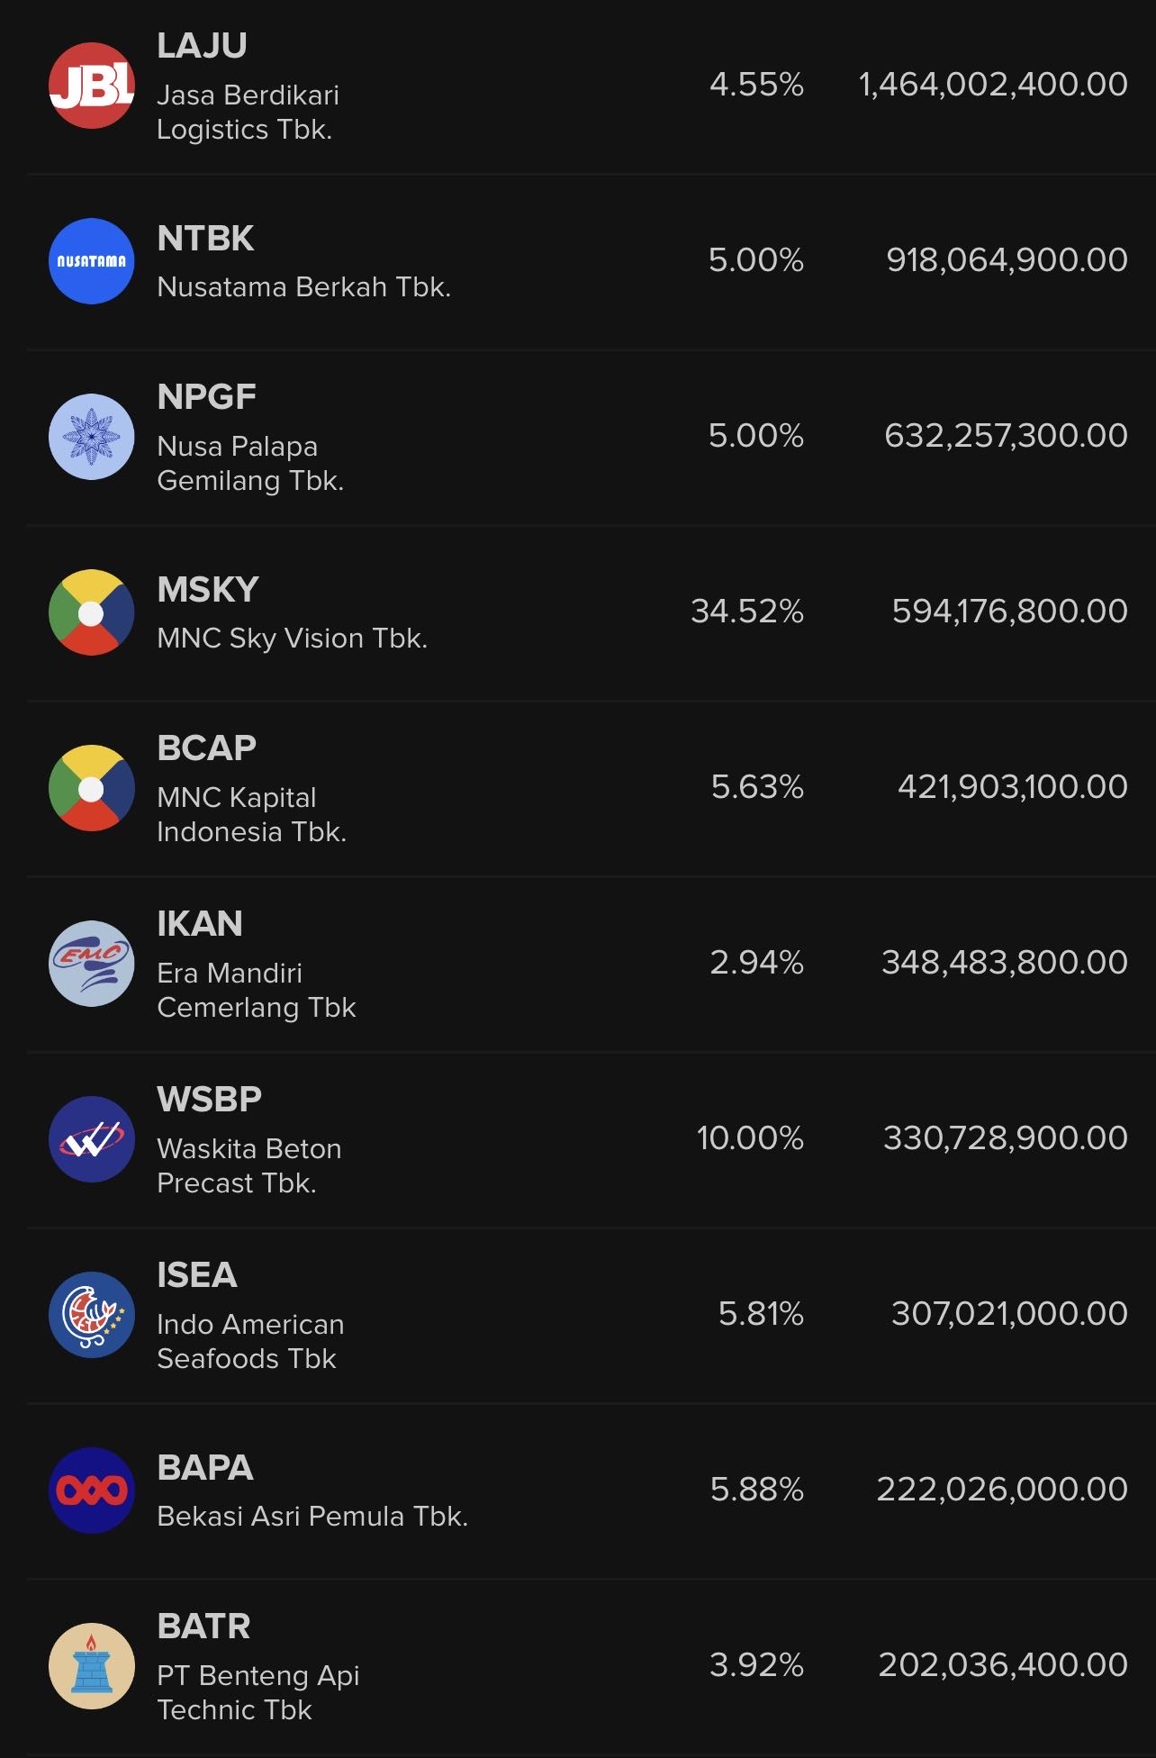Click WSBP 10.00% percentage value

click(x=750, y=1138)
